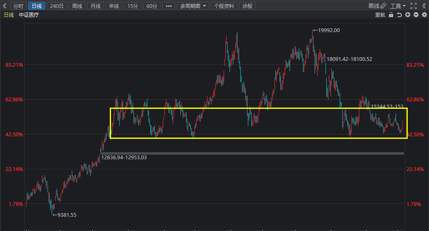Undo with the curved arrow icon
Screen dimensions: 429x231
(399, 15)
